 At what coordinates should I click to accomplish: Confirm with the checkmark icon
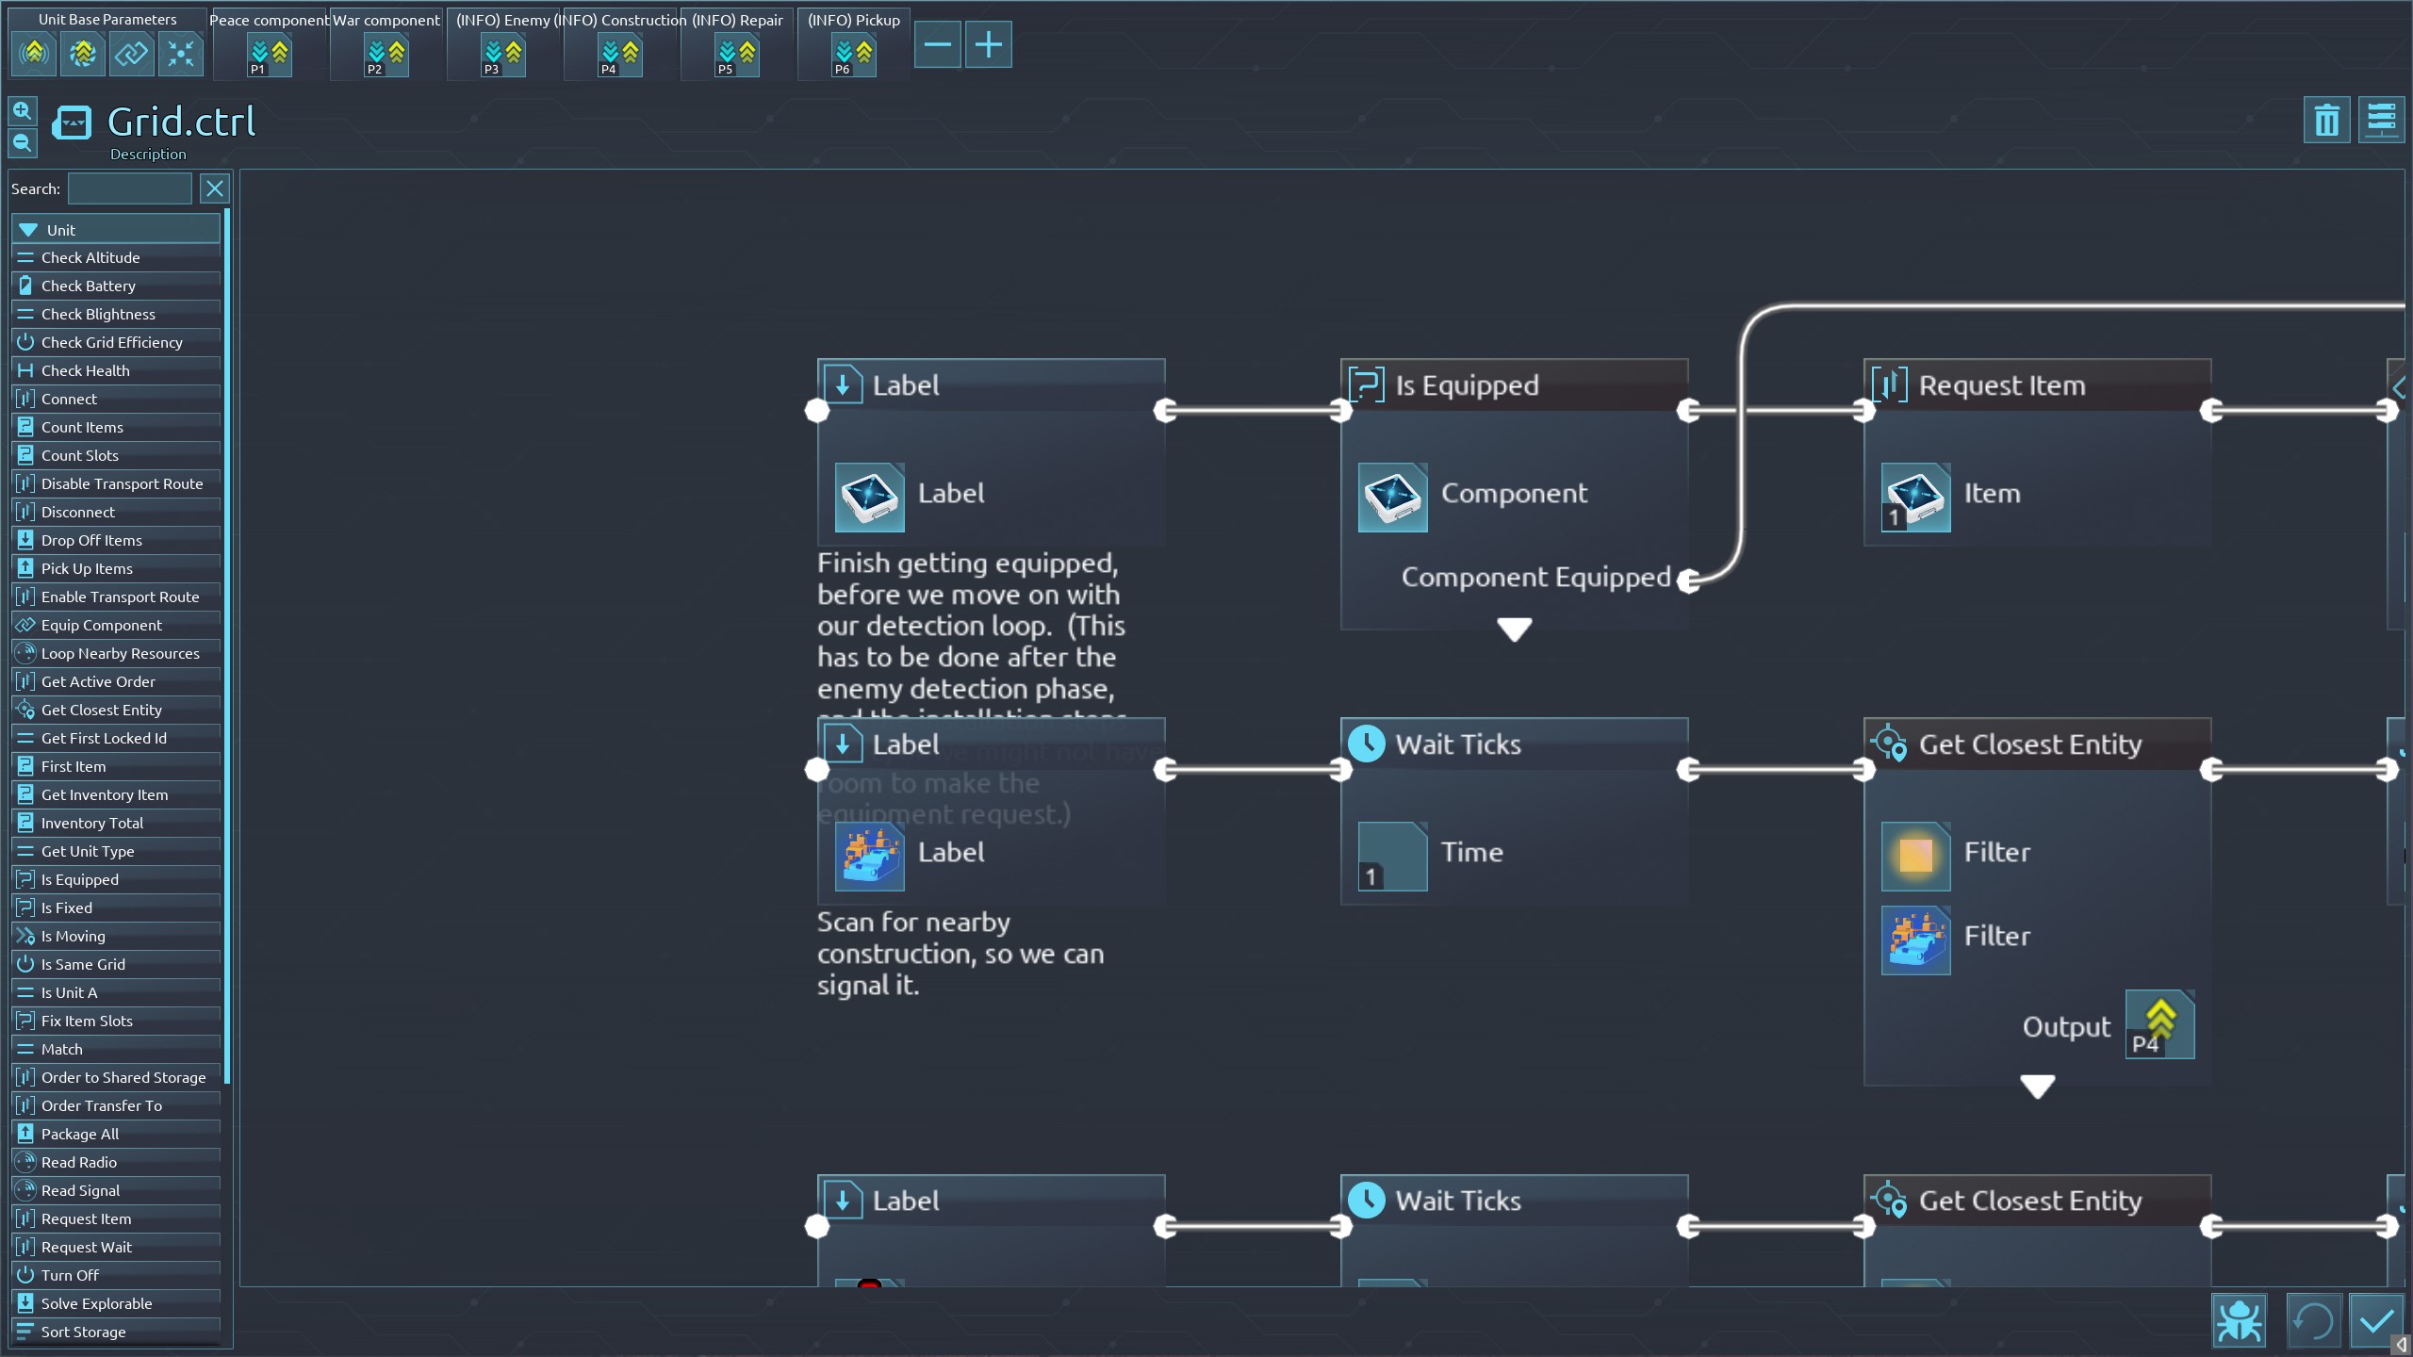click(2376, 1321)
